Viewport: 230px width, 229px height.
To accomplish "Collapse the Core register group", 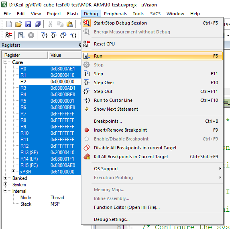I will 6,62.
